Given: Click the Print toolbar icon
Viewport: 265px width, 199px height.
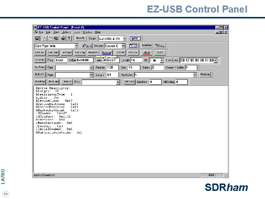Looking at the screenshot, I should (63, 38).
